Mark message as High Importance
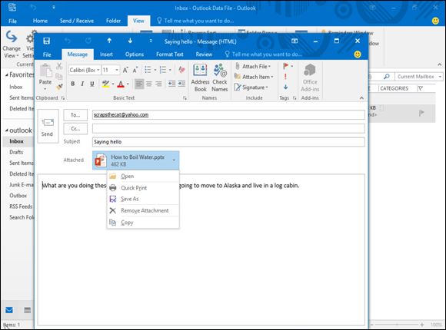The height and width of the screenshot is (330, 446). (x=285, y=77)
